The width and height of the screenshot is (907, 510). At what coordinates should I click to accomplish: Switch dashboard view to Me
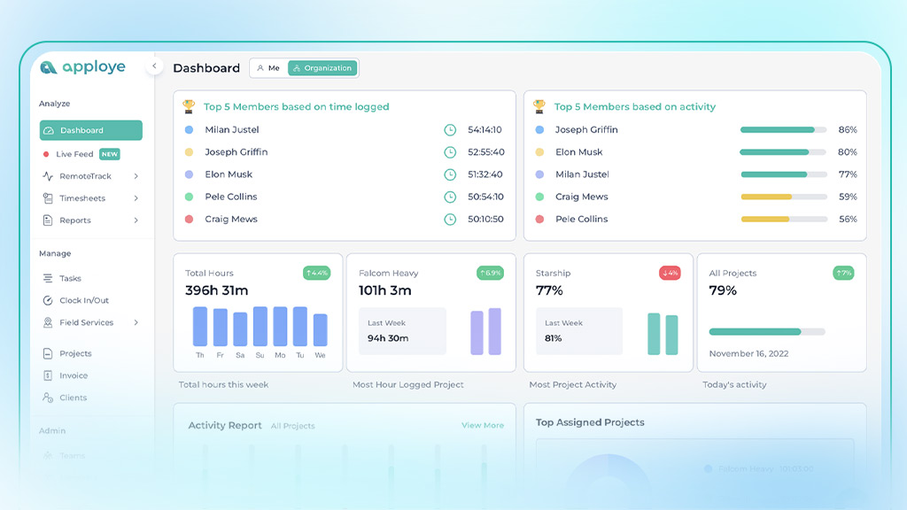point(268,67)
